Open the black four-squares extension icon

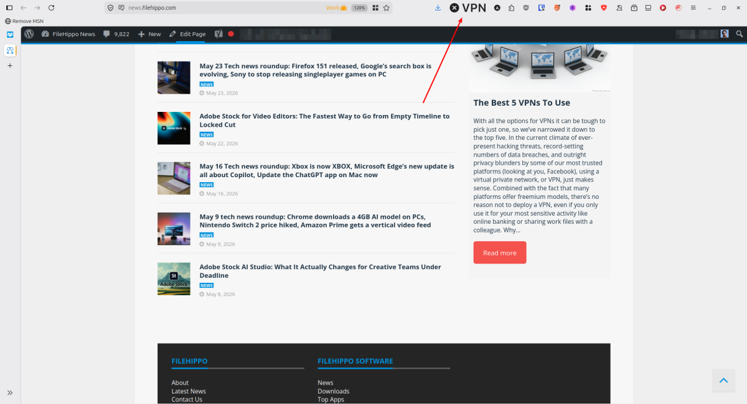point(587,7)
